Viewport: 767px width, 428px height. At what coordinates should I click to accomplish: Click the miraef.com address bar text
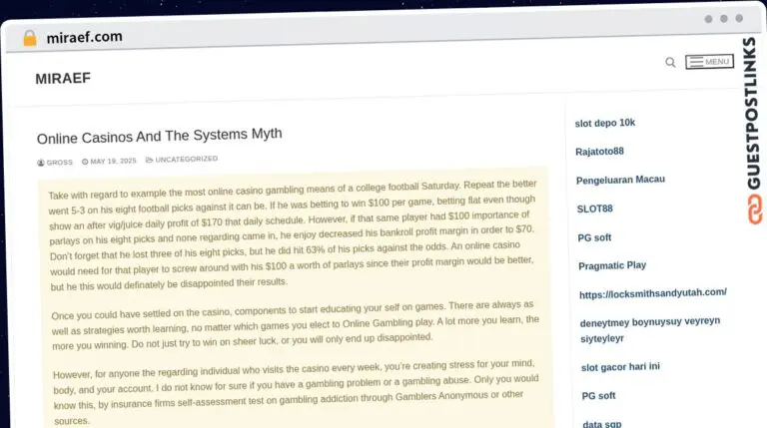(84, 37)
